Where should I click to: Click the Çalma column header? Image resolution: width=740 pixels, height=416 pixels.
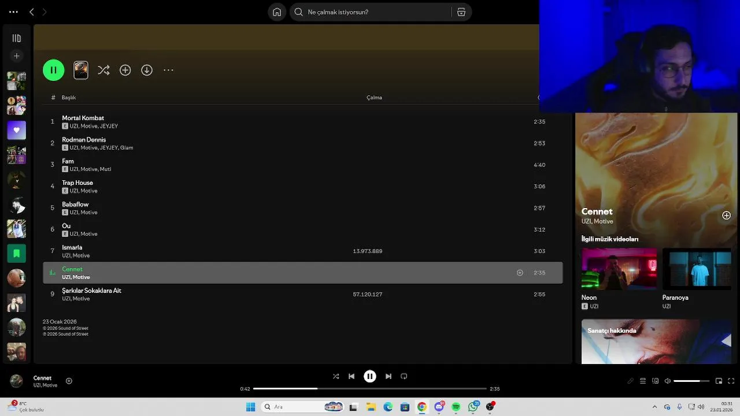pos(374,98)
